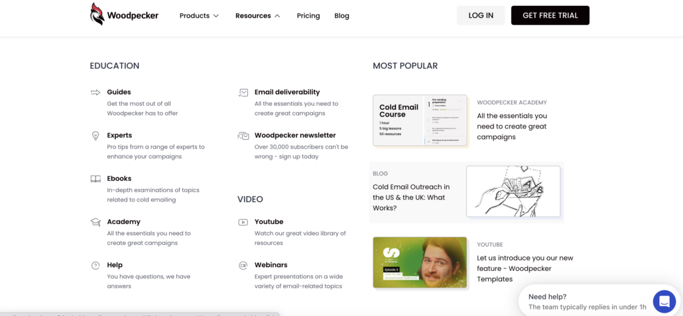Screen dimensions: 683x316
Task: Click the Academy graduation cap icon
Action: (95, 221)
